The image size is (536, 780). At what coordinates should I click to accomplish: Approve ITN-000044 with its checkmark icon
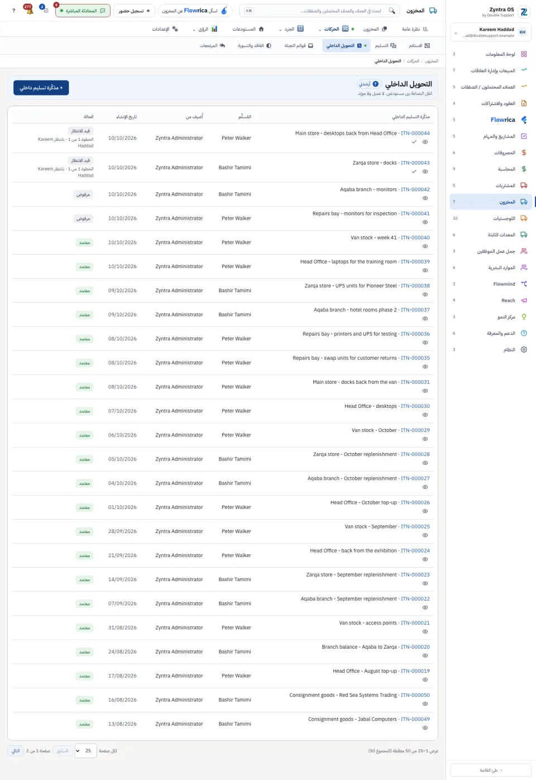[x=414, y=142]
